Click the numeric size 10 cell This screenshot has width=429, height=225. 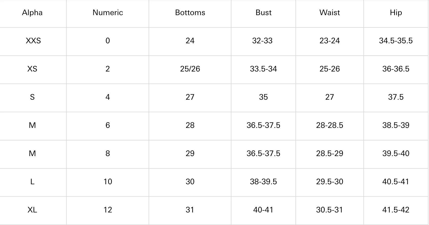click(108, 182)
